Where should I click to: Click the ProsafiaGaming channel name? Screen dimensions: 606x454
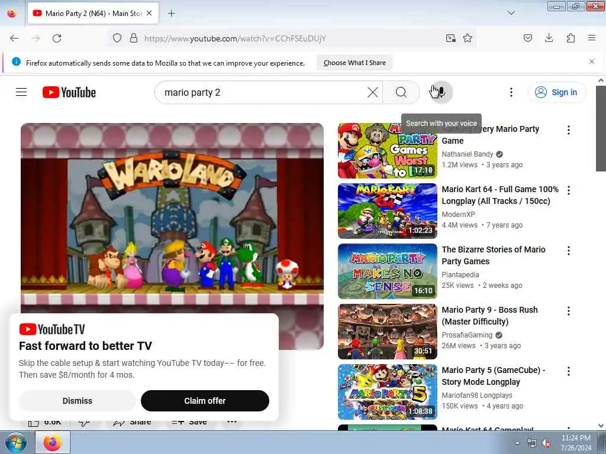[467, 335]
